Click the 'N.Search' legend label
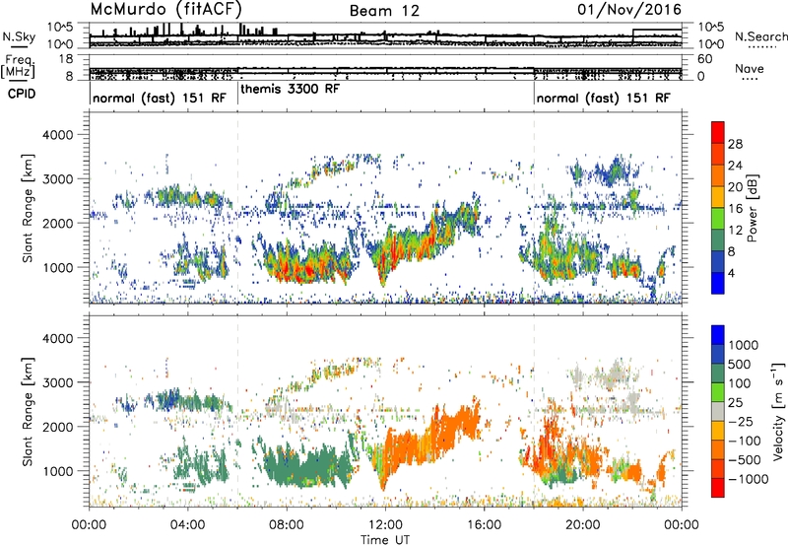This screenshot has width=788, height=546. click(760, 36)
